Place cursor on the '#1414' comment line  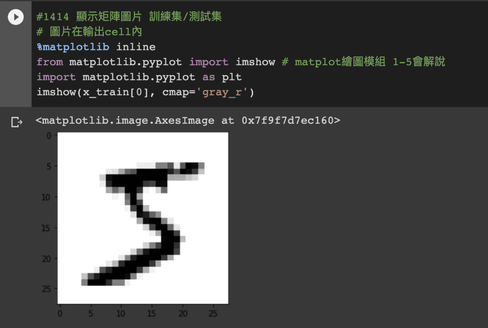[x=129, y=17]
